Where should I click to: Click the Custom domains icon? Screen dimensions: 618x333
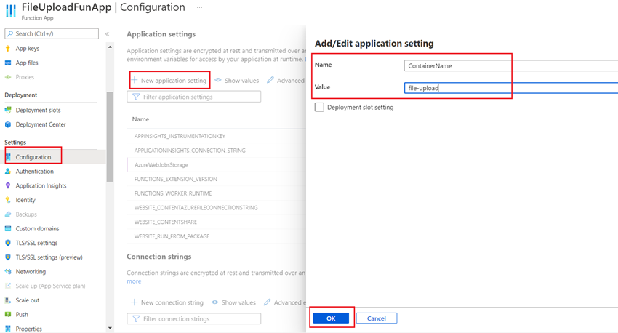click(8, 228)
